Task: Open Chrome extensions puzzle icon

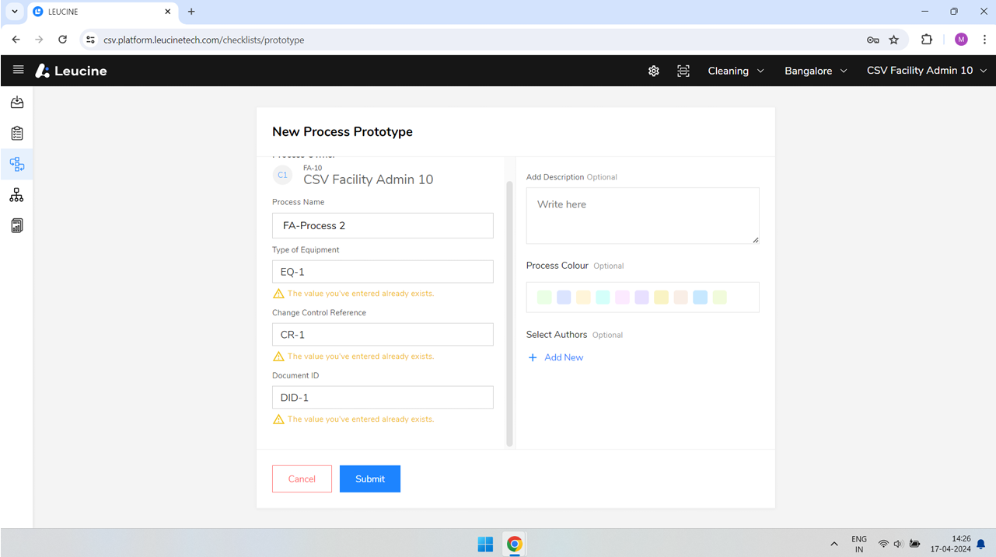Action: (926, 40)
